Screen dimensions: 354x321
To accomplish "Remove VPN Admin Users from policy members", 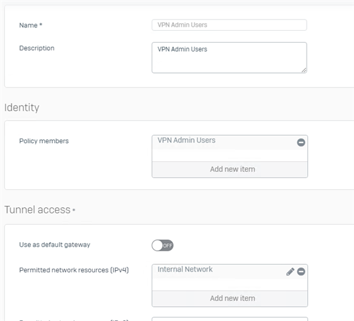I will [x=301, y=142].
